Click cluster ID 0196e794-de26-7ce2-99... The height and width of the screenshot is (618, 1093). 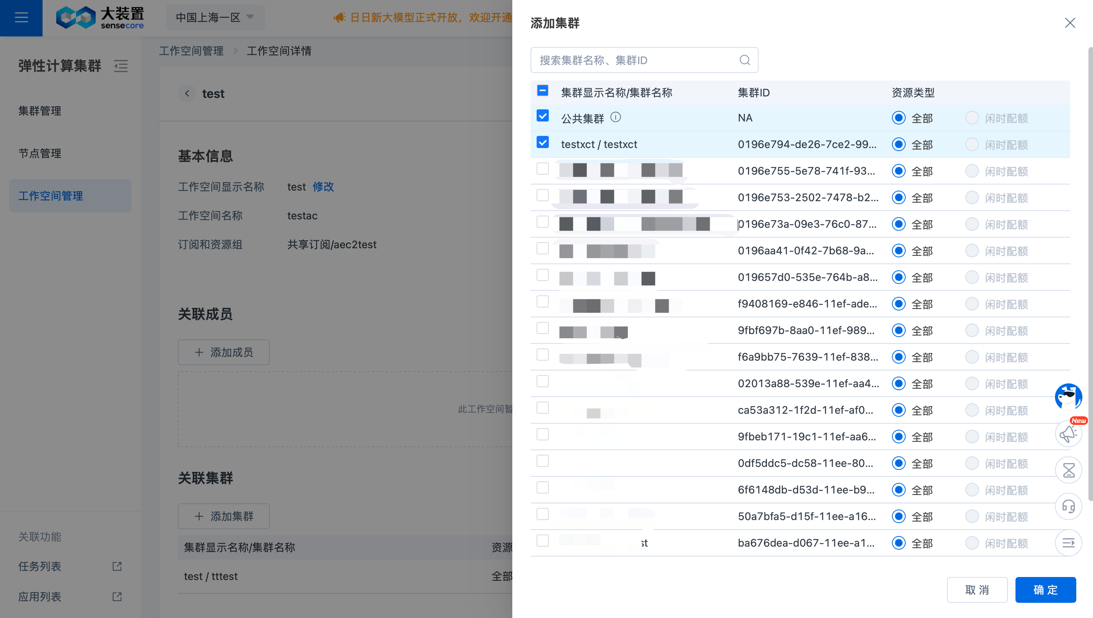click(x=807, y=144)
